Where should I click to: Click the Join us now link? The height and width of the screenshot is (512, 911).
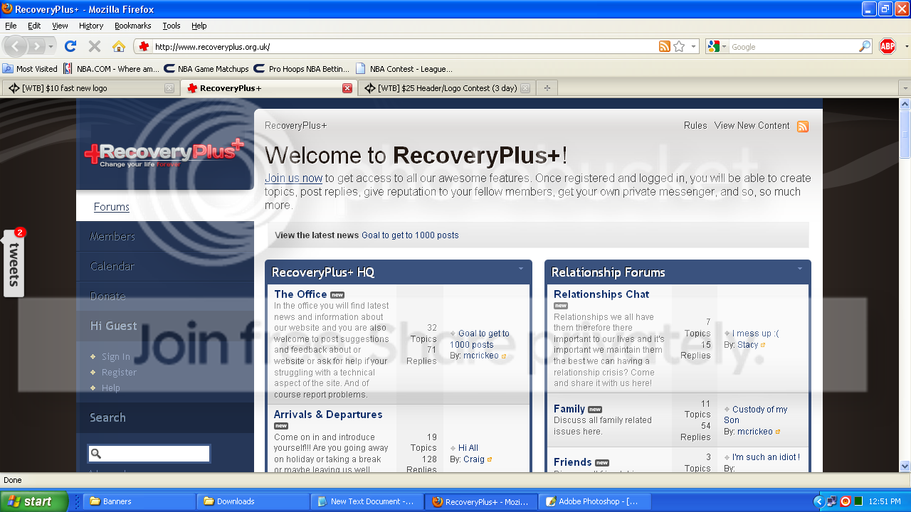293,178
